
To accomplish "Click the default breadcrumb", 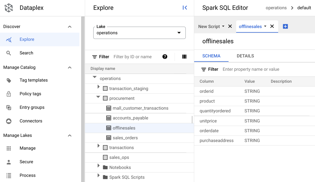I will coord(304,8).
